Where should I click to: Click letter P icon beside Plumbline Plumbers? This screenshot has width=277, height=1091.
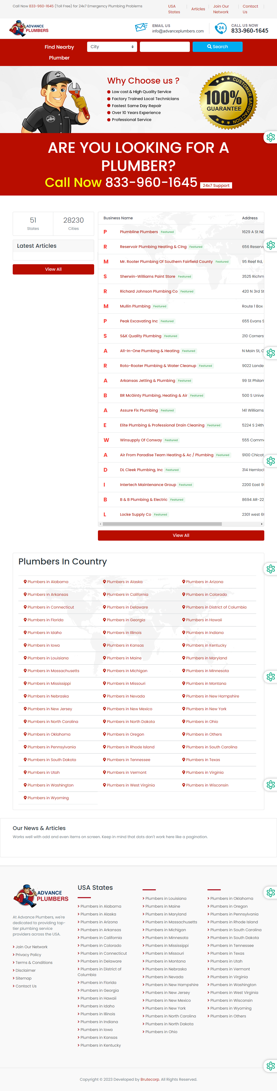(105, 232)
